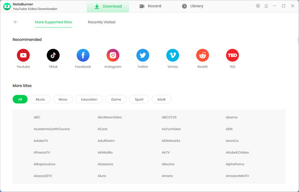Open Instagram from recommended sites
The height and width of the screenshot is (192, 299).
coord(113,56)
